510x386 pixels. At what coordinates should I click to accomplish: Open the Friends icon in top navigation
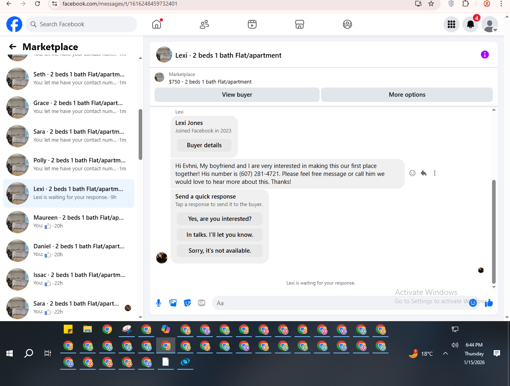[204, 24]
